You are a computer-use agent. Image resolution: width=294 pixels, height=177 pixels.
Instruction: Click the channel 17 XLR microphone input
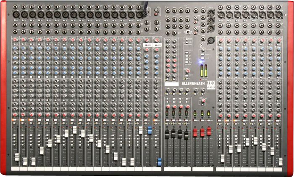tap(220, 14)
